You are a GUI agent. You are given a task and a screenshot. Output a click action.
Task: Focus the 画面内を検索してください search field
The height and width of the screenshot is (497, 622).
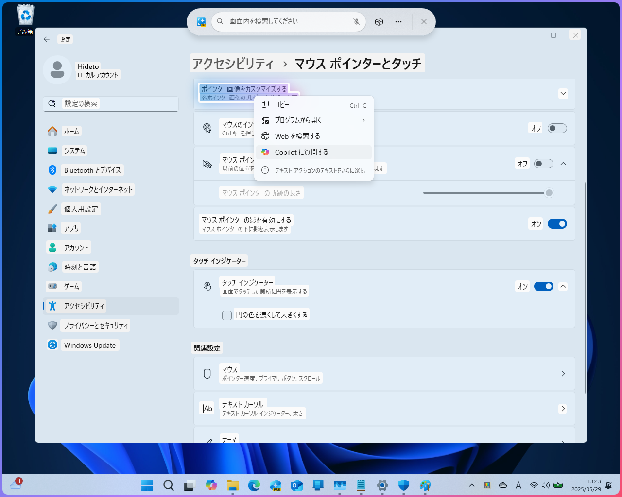[289, 22]
